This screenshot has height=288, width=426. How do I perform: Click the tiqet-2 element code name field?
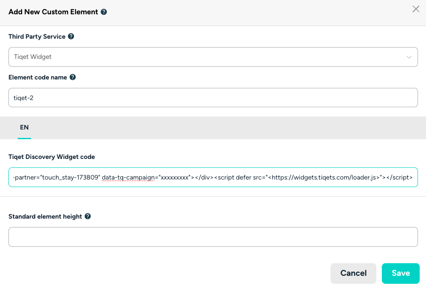tap(213, 98)
